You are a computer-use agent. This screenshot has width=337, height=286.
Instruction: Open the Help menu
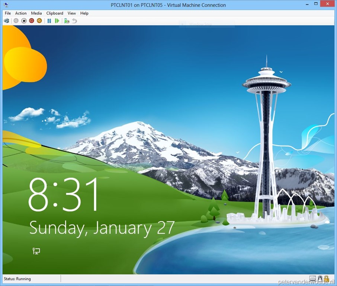(84, 13)
